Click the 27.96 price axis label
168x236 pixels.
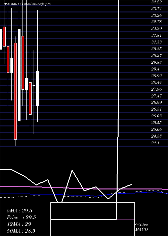(x=157, y=89)
